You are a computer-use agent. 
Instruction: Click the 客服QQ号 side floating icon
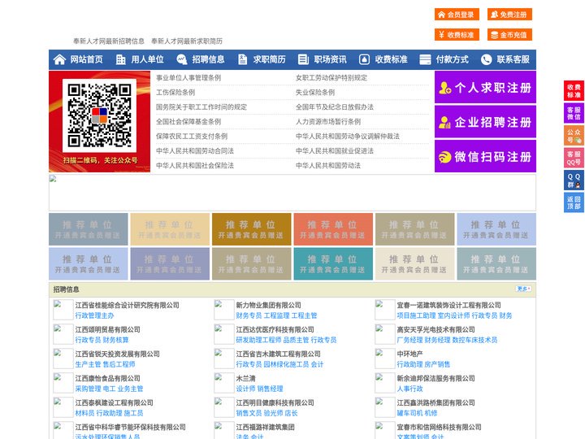point(574,158)
